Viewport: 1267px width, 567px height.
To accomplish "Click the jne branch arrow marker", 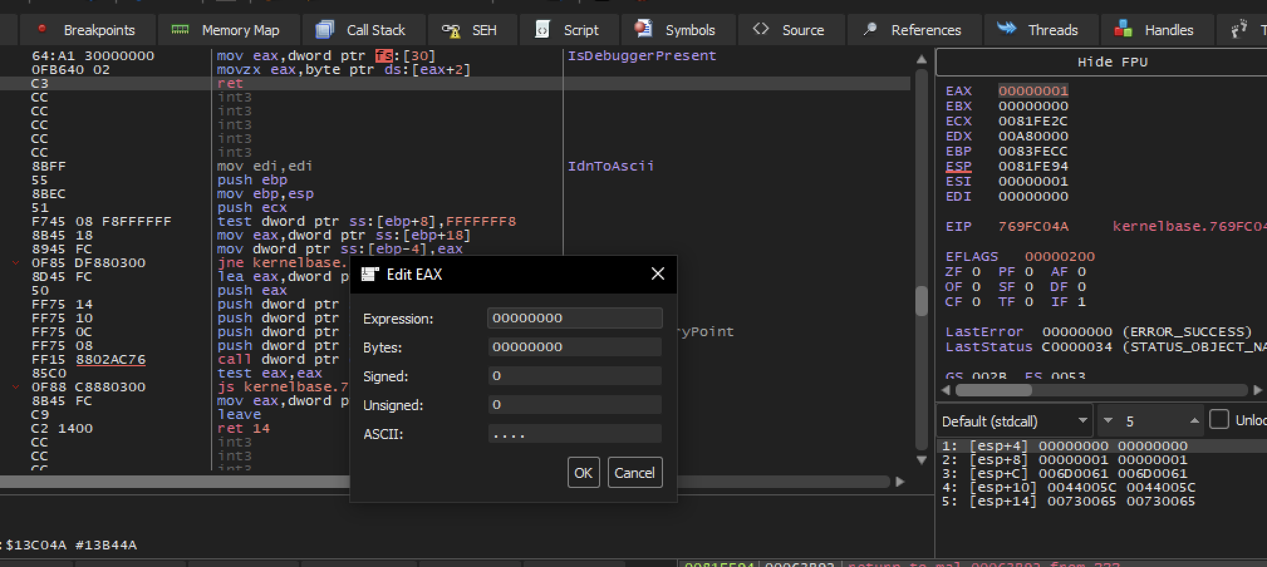I will click(x=16, y=263).
